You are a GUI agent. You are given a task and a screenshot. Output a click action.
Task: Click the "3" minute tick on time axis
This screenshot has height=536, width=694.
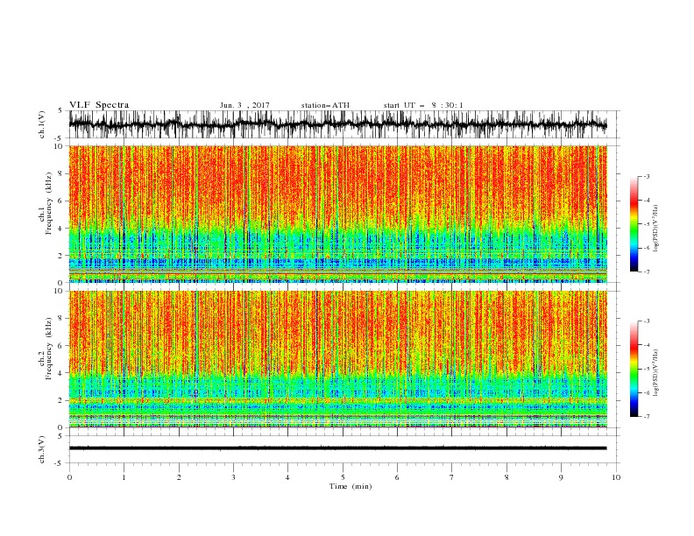pyautogui.click(x=233, y=477)
